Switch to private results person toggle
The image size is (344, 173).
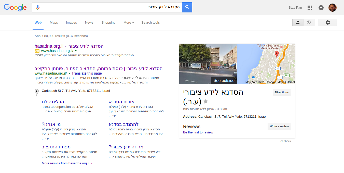[x=298, y=23]
